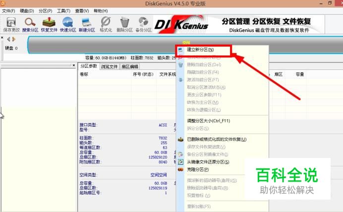Close the disk map panel with its X
Image resolution: width=343 pixels, height=212 pixels.
tap(2, 38)
